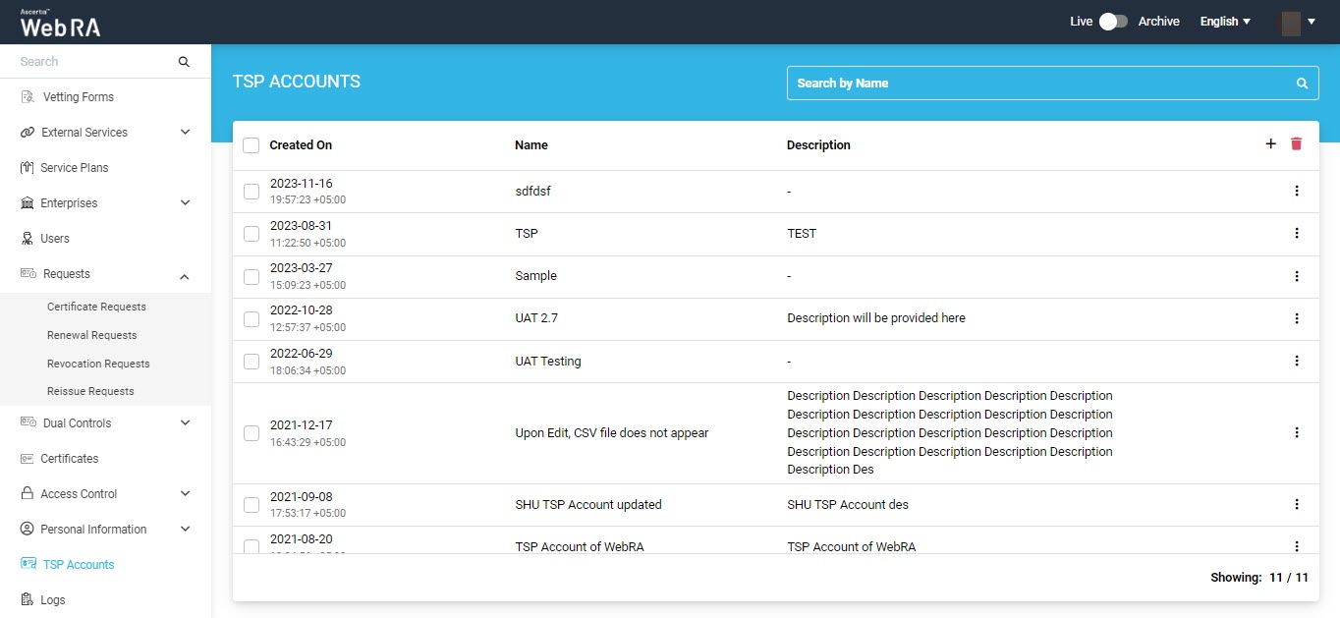Click the sidebar search magnifier icon

[184, 62]
